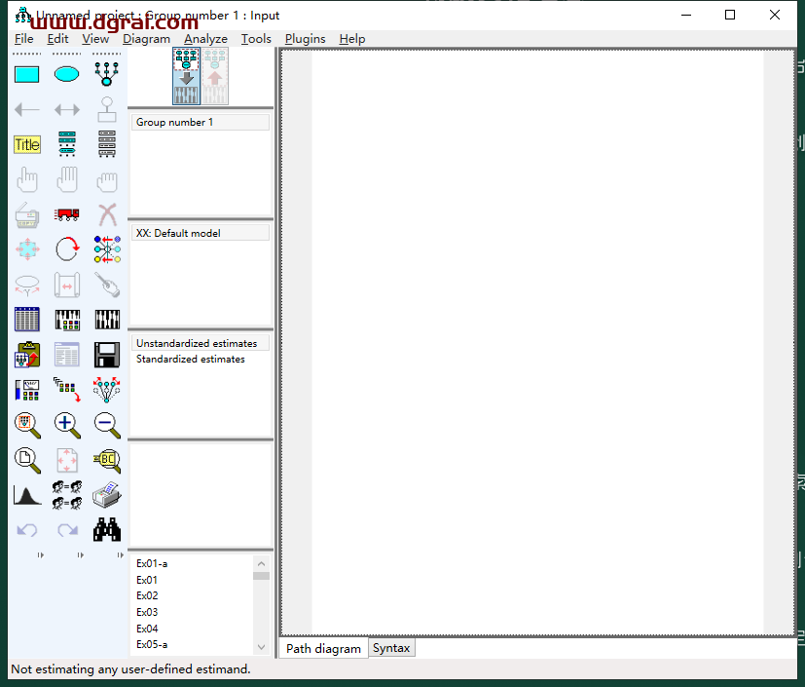Click the undo arrow icon
Image resolution: width=805 pixels, height=687 pixels.
(x=26, y=530)
